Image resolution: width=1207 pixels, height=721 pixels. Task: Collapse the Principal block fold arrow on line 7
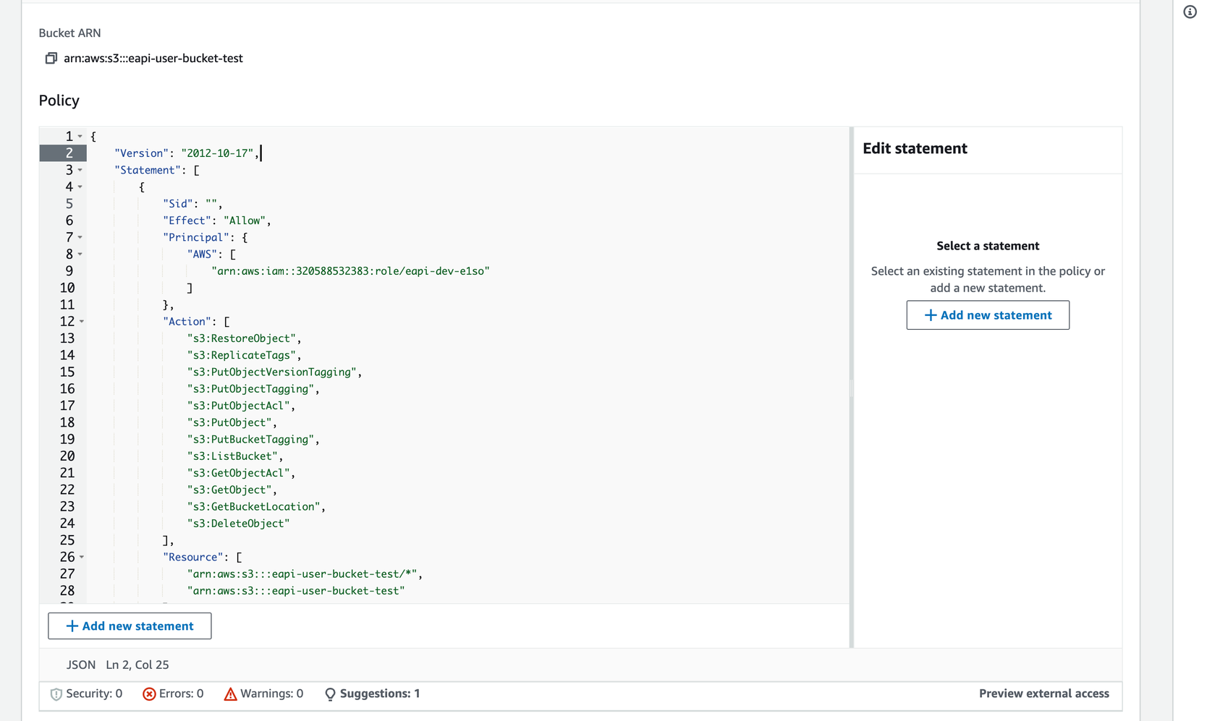click(x=80, y=237)
